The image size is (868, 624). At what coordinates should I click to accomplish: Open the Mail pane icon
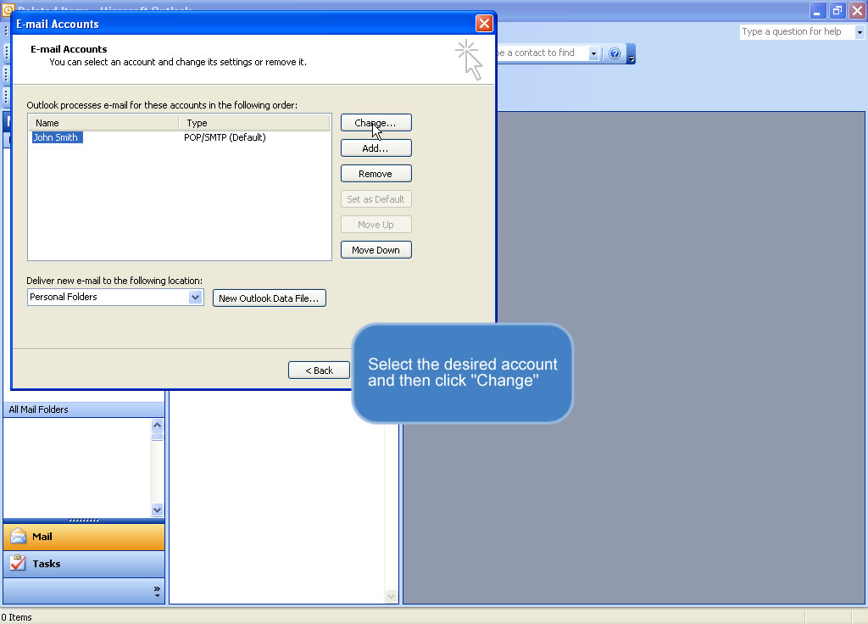(x=19, y=537)
